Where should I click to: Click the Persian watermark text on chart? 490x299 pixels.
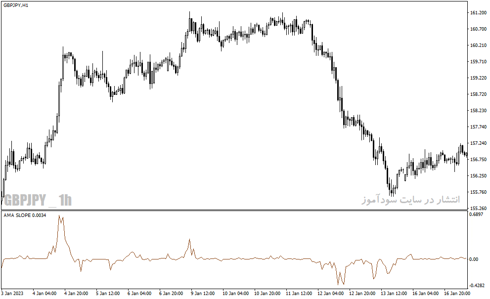[x=411, y=199]
